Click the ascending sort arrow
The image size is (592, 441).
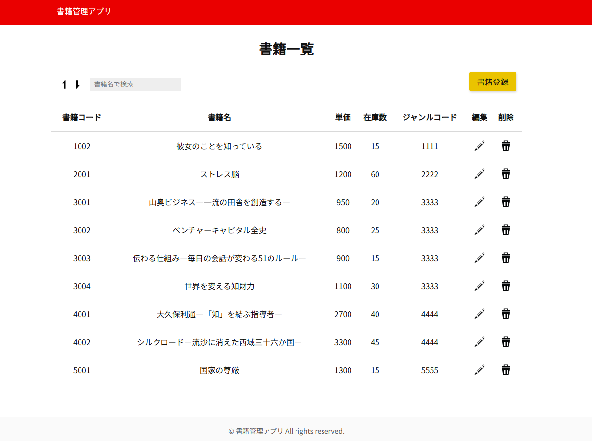[64, 84]
